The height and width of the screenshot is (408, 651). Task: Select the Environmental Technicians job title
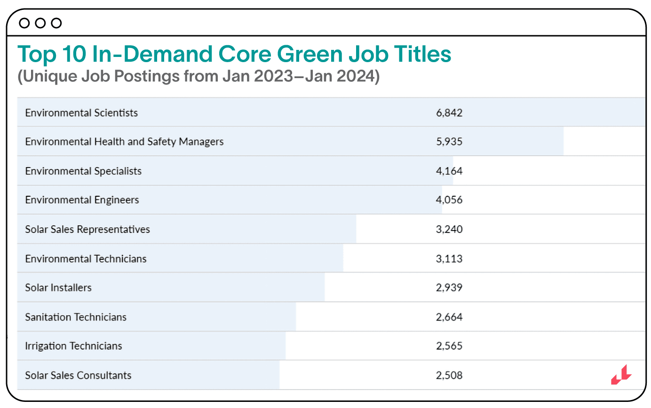86,259
